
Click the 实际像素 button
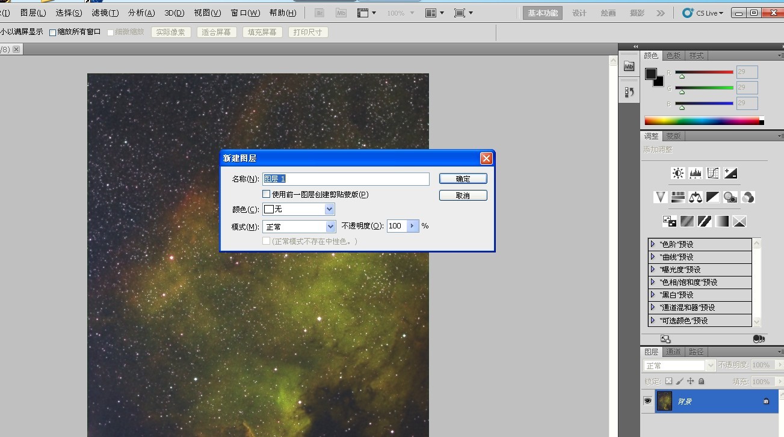170,32
